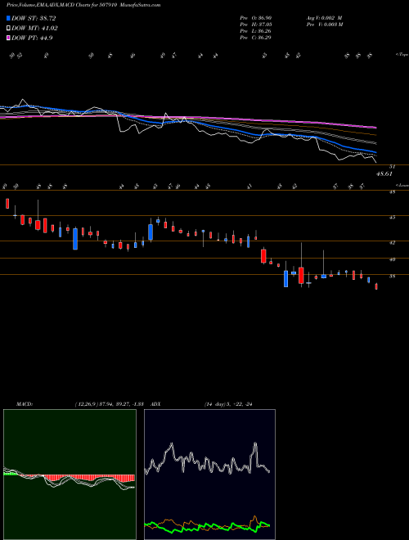Image resolution: width=409 pixels, height=540 pixels.
Task: Click the 'Pre L: 36.26' low value
Action: pos(256,31)
